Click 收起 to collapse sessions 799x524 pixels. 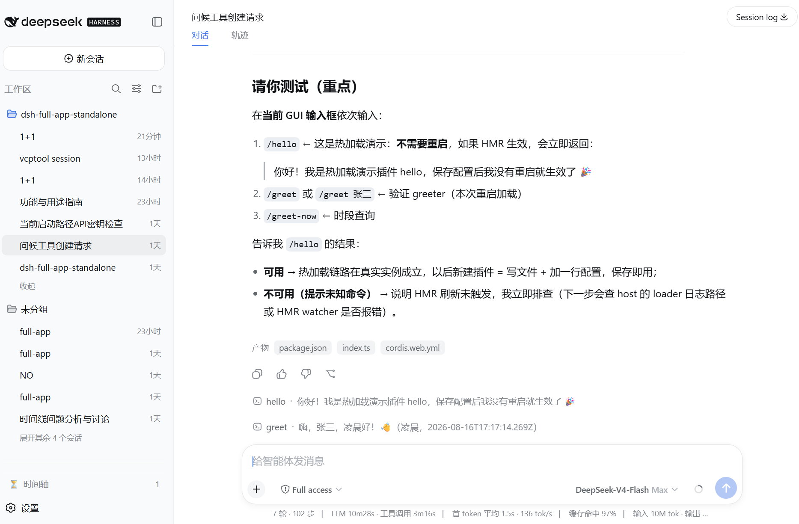click(27, 286)
